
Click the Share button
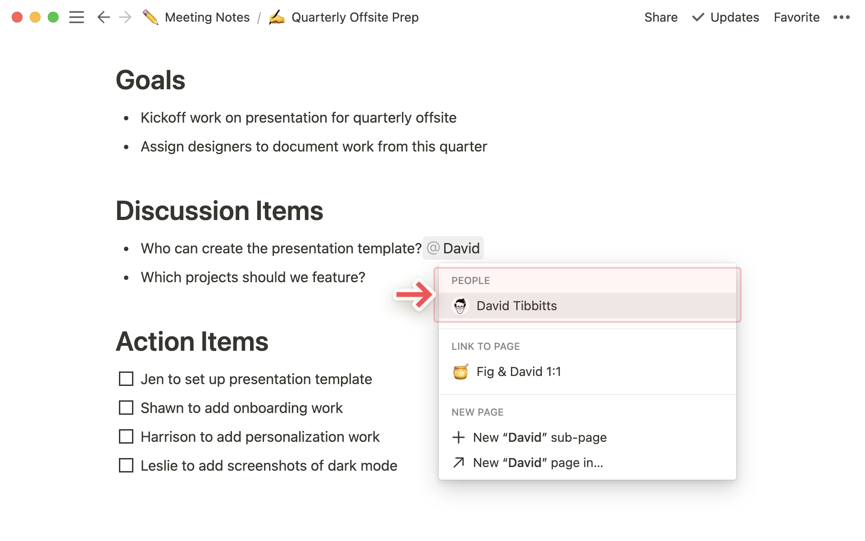tap(660, 18)
